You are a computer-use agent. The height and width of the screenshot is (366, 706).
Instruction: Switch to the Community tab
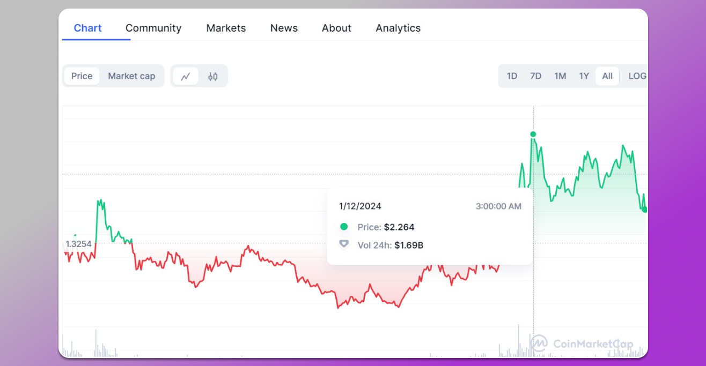pos(153,28)
